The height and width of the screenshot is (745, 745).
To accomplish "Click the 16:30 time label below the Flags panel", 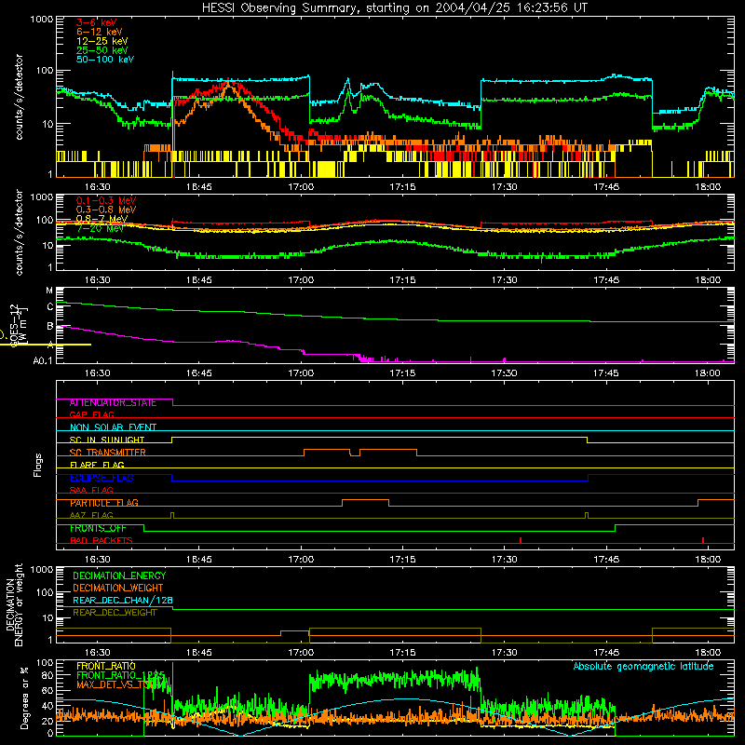I will coord(98,560).
